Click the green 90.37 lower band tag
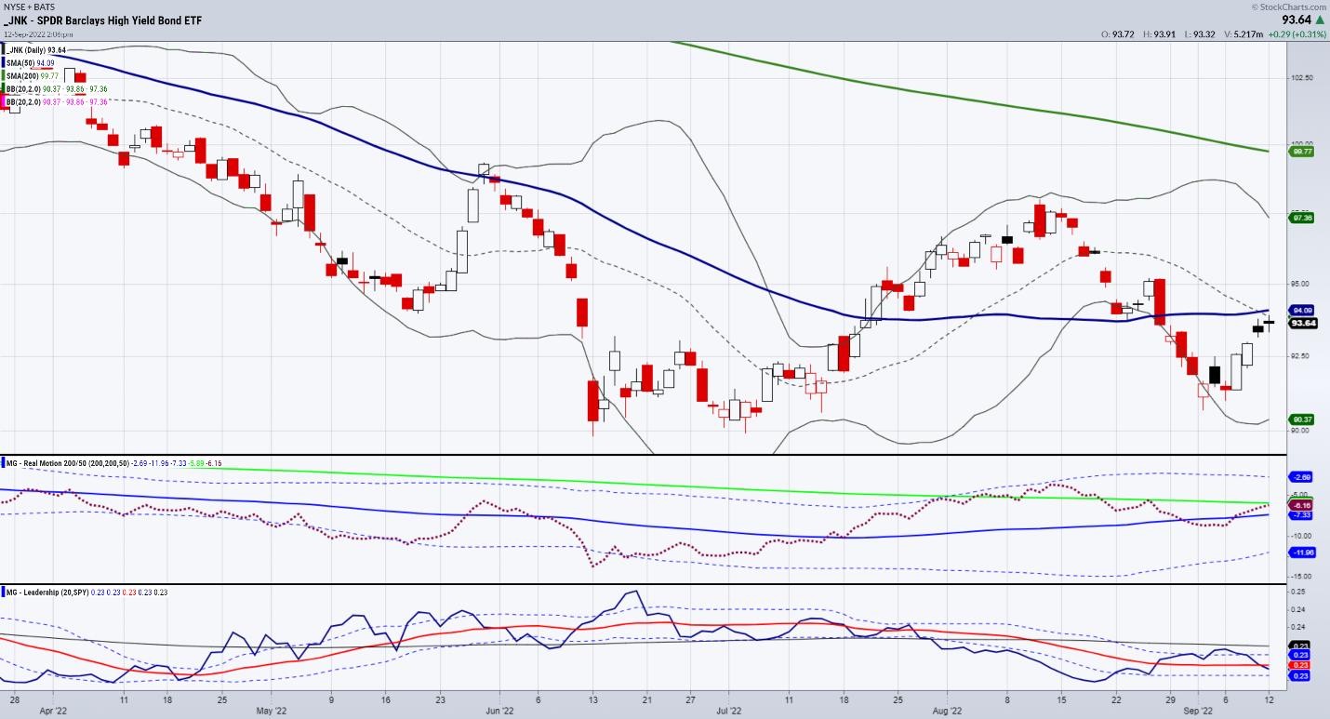Image resolution: width=1330 pixels, height=719 pixels. point(1302,419)
